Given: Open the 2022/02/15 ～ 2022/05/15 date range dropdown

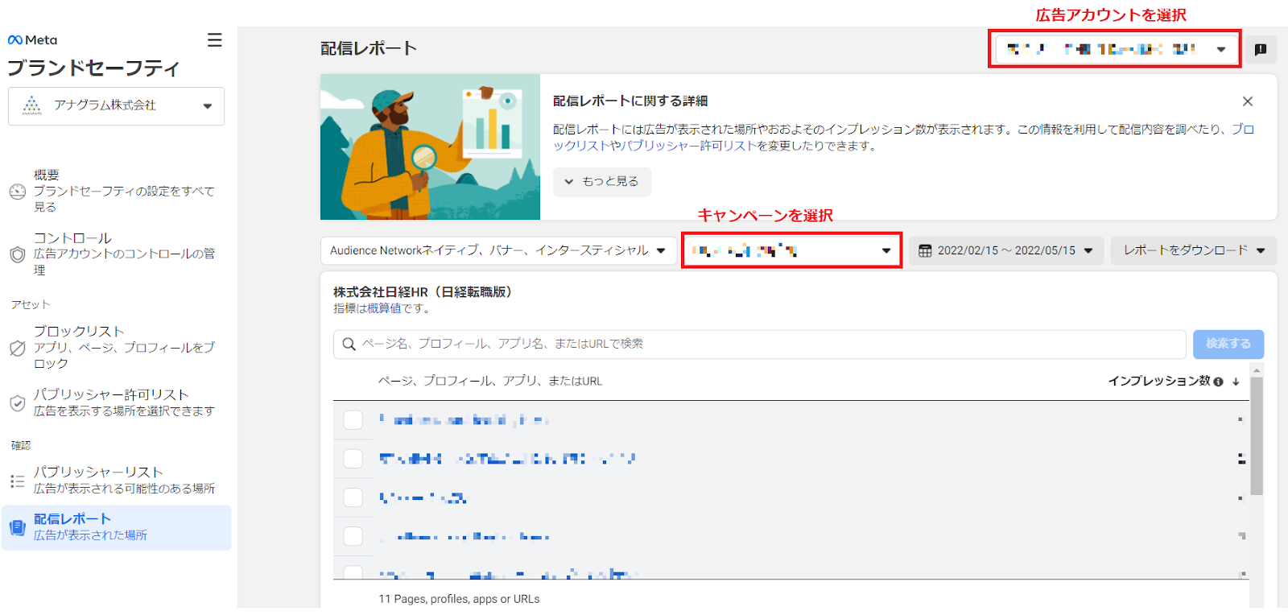Looking at the screenshot, I should (1005, 250).
